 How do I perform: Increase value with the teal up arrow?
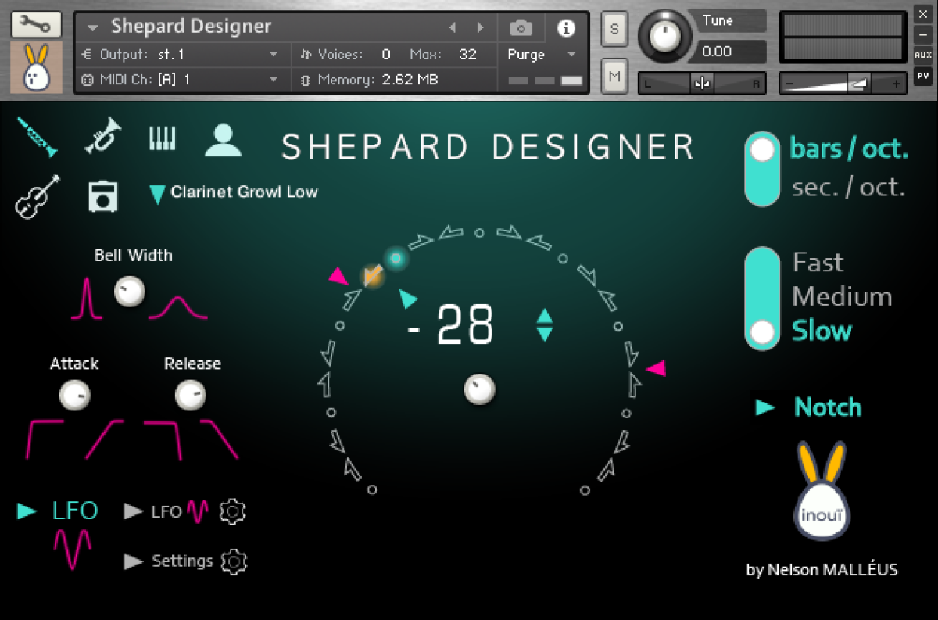(545, 317)
